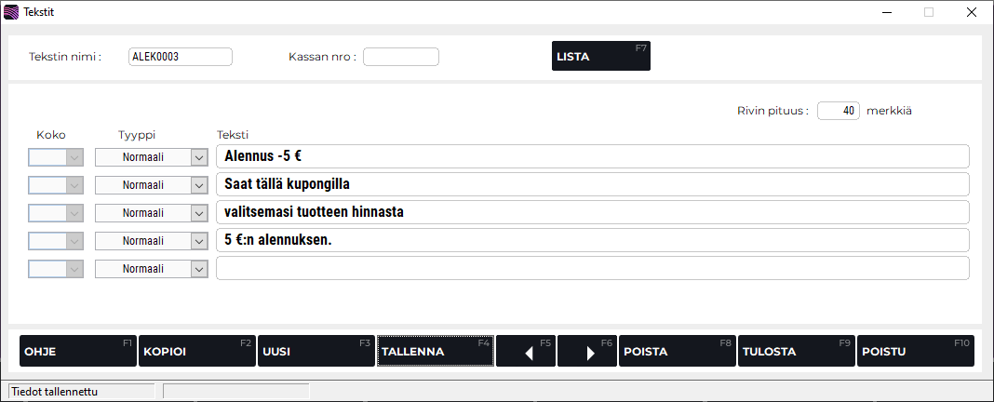Expand Tyyppi dropdown for 'Alennus -5 €' row
994x402 pixels.
tap(198, 157)
